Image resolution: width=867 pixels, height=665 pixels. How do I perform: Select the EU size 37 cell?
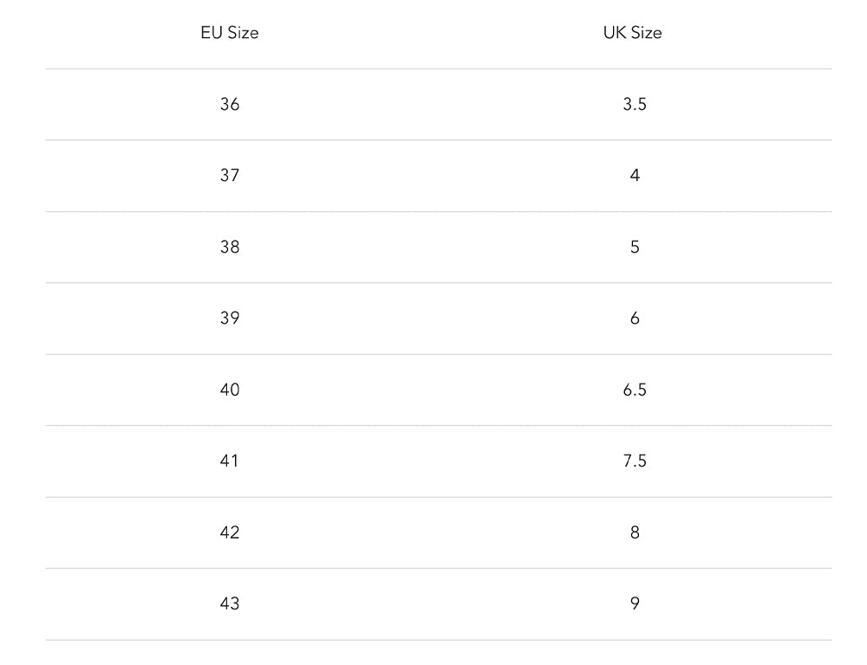[x=230, y=176]
